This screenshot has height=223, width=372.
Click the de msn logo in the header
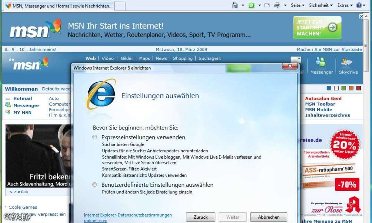(29, 63)
